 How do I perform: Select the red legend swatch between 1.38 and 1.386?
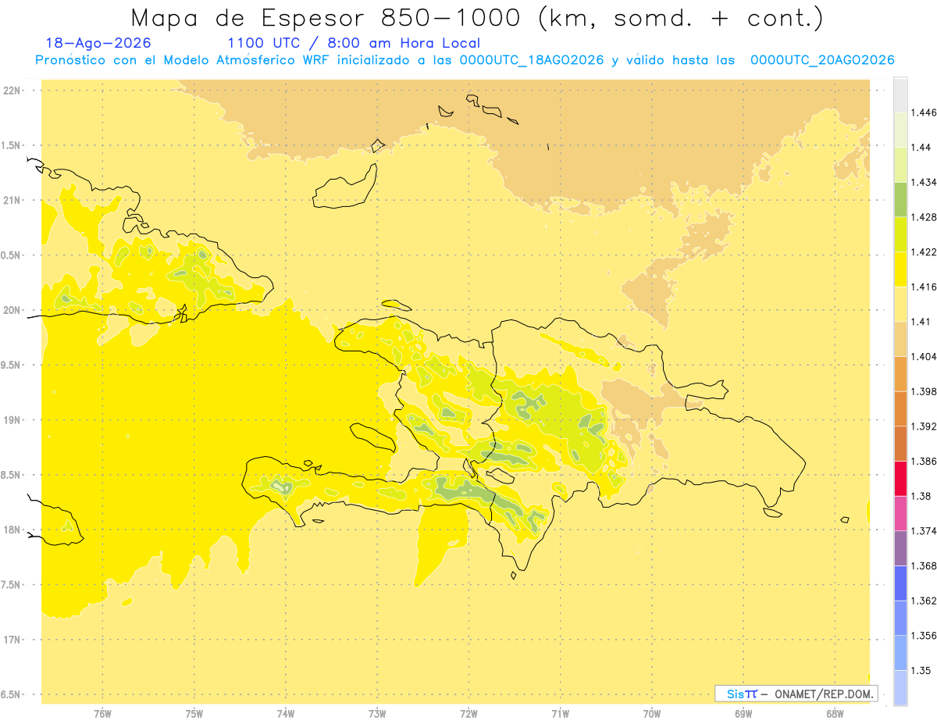tap(900, 479)
